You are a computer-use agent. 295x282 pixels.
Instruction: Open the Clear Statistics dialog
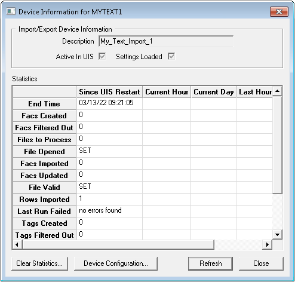point(39,263)
